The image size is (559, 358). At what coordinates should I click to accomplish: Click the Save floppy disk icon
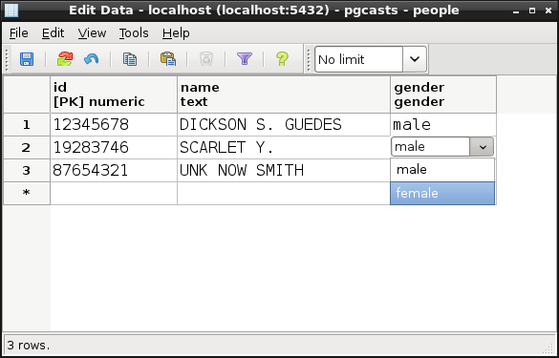[27, 59]
